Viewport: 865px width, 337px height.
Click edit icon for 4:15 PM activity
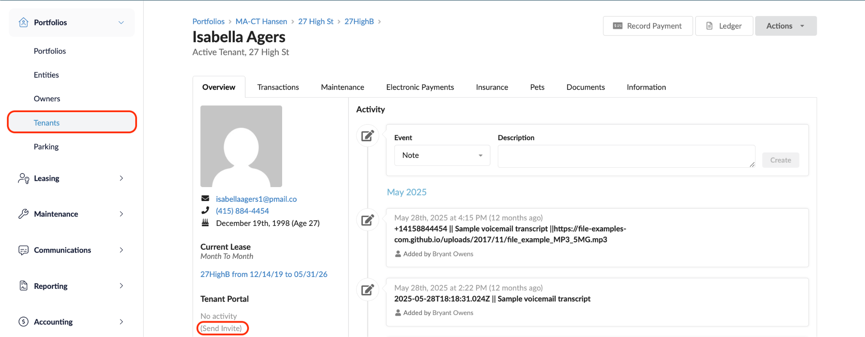[x=367, y=220]
